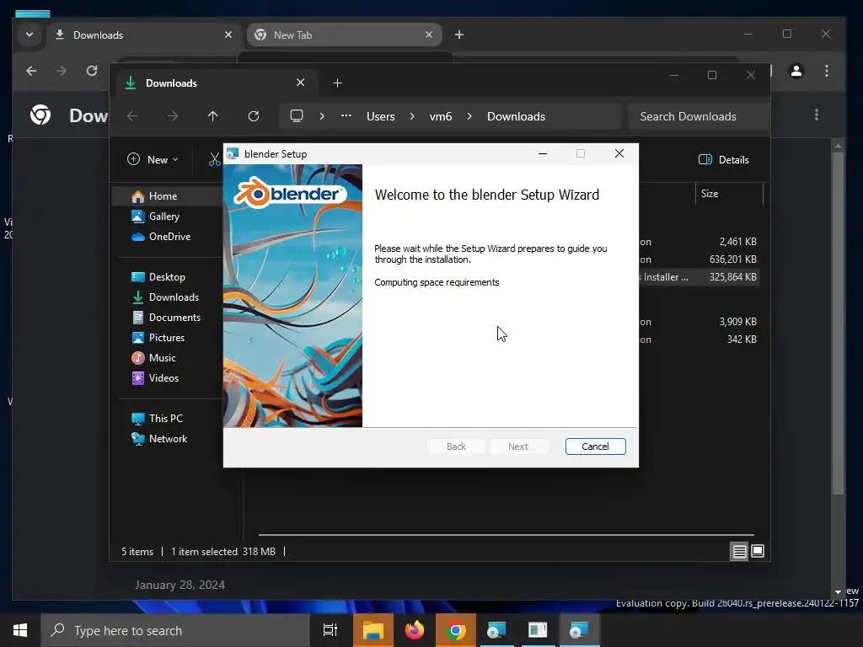Click the taskbar search box
This screenshot has width=863, height=647.
point(175,630)
